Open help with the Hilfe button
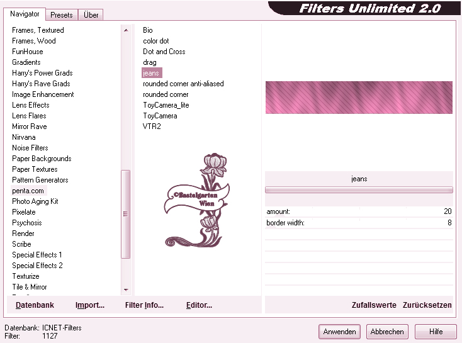Viewport: 462px width, 343px height. click(x=436, y=332)
